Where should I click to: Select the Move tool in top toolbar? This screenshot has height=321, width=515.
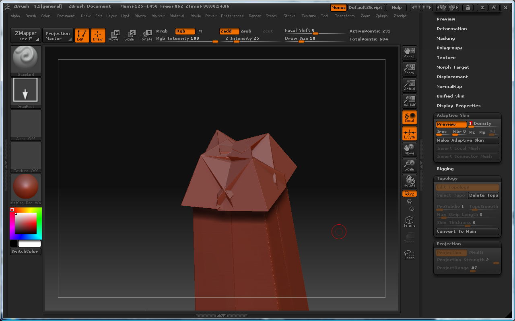pyautogui.click(x=113, y=35)
